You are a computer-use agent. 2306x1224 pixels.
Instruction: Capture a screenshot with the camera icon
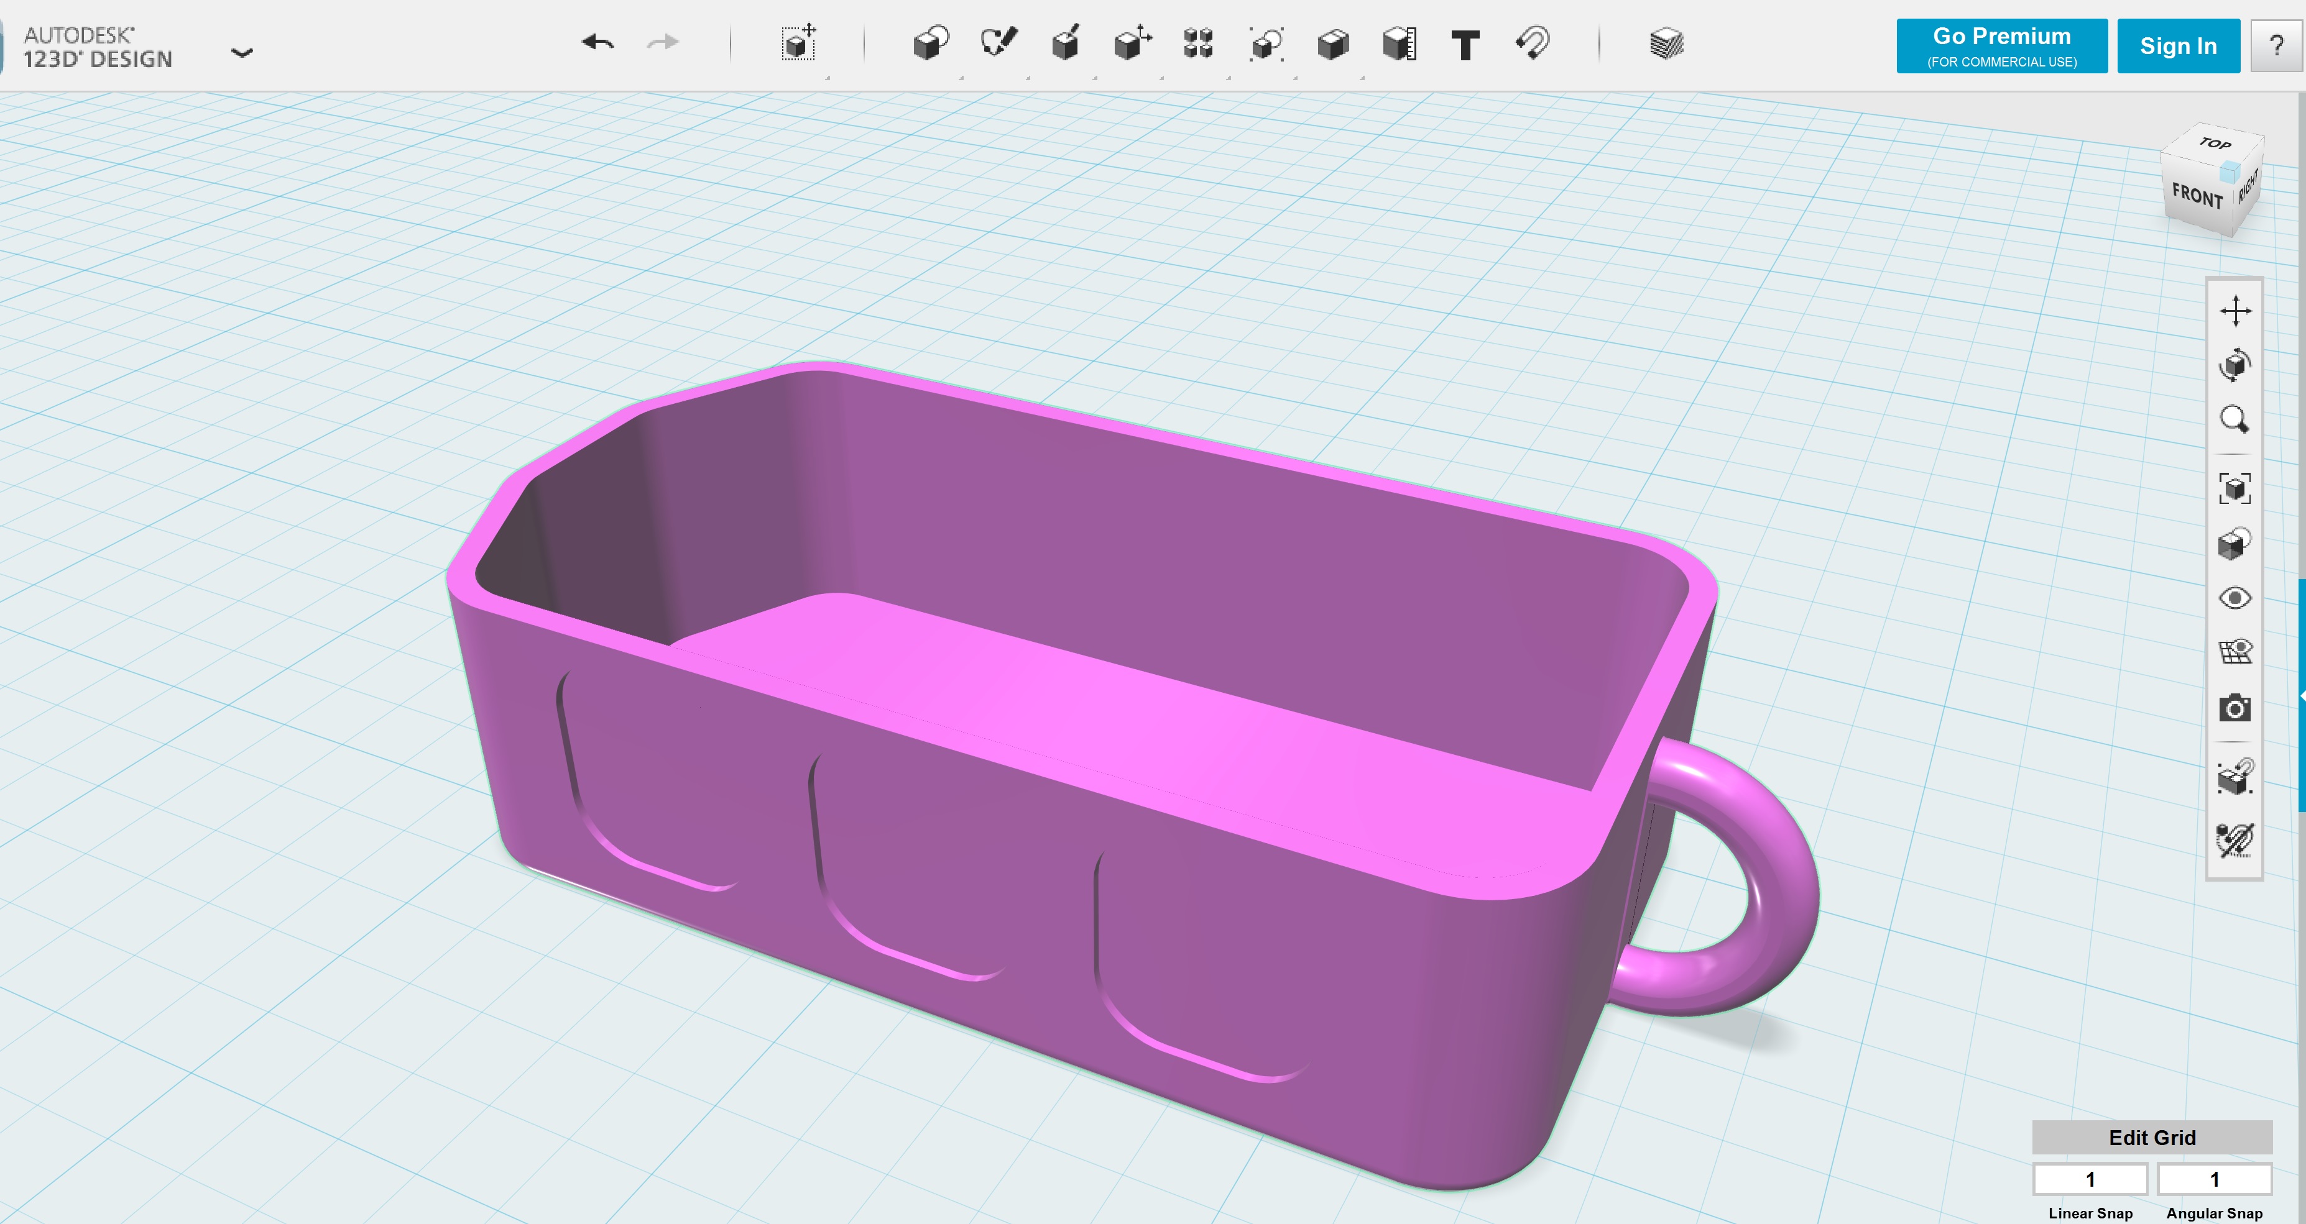[x=2235, y=708]
